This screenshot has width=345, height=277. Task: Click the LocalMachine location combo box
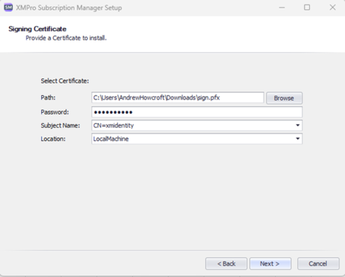tap(197, 138)
